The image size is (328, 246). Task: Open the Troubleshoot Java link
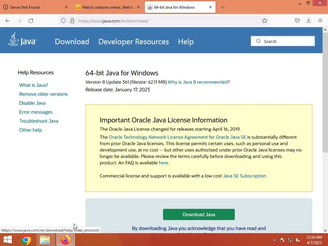39,121
